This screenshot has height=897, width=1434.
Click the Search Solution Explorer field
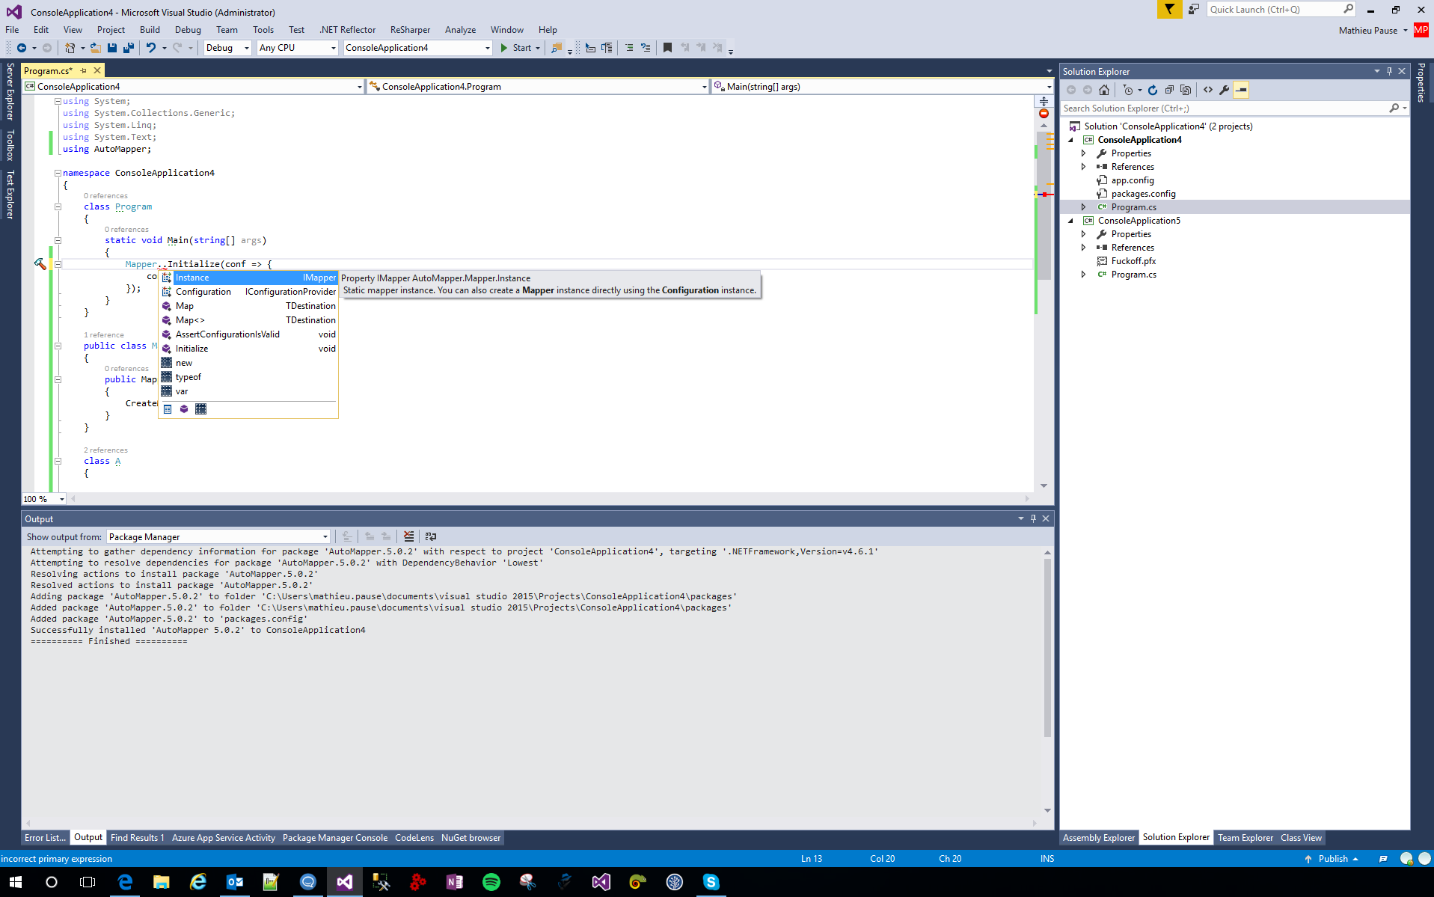pos(1227,108)
